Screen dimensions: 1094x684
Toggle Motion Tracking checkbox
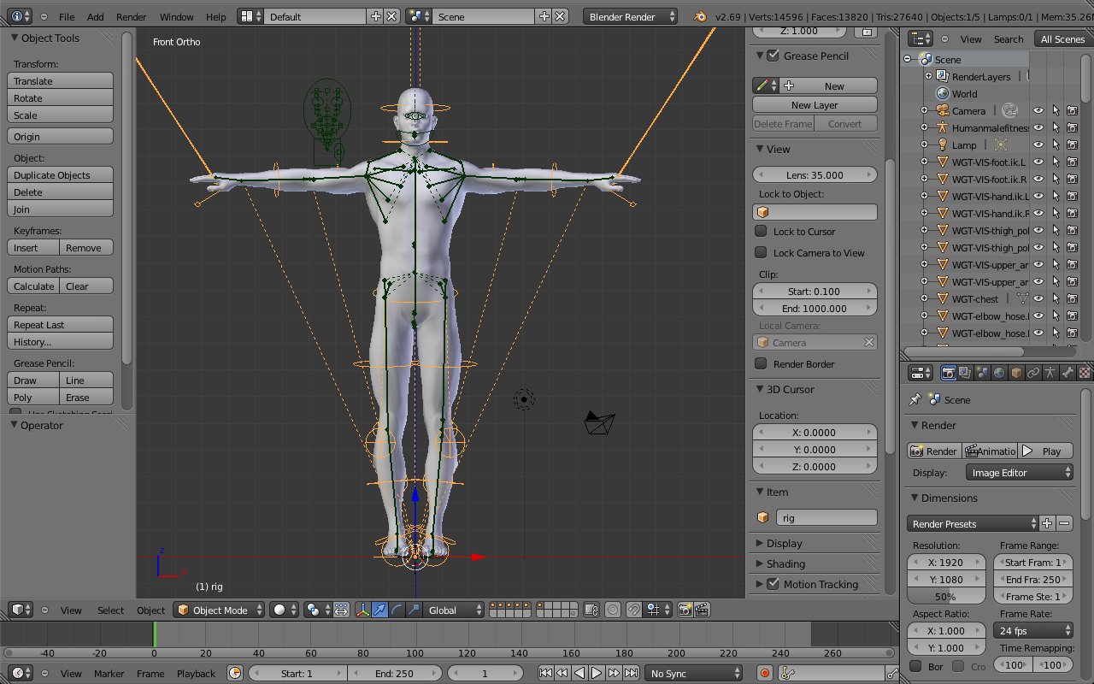(x=773, y=584)
